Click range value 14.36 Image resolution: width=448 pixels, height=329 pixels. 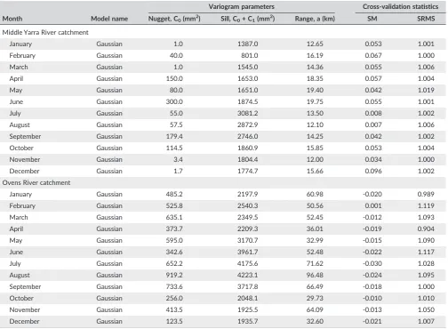315,67
